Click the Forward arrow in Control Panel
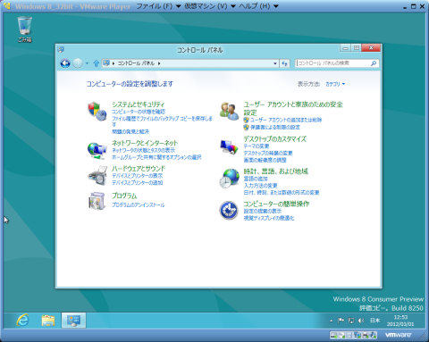This screenshot has height=342, width=429. click(x=78, y=63)
